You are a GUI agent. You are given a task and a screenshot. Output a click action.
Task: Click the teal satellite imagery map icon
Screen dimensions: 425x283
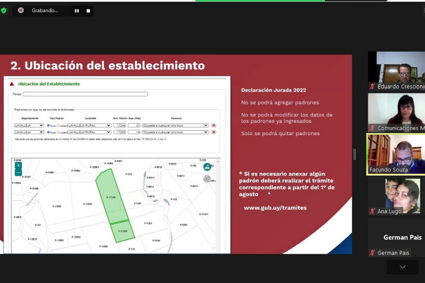tap(207, 167)
